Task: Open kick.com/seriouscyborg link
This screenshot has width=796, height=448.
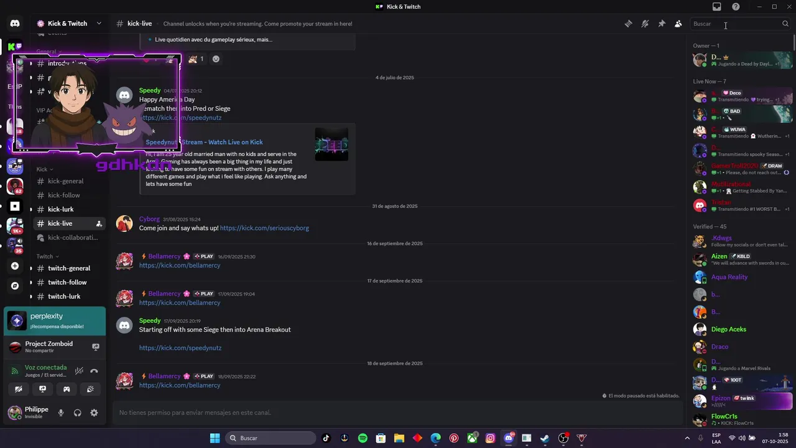Action: coord(264,228)
